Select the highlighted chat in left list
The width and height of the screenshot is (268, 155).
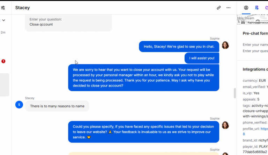pos(5,85)
